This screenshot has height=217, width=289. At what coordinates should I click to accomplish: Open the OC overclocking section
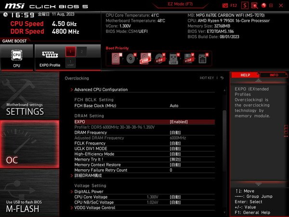(29, 144)
